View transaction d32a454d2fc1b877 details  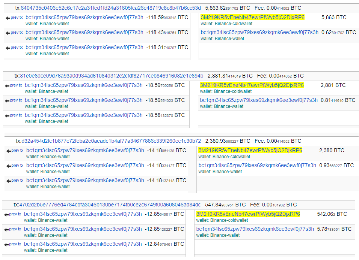click(x=111, y=141)
